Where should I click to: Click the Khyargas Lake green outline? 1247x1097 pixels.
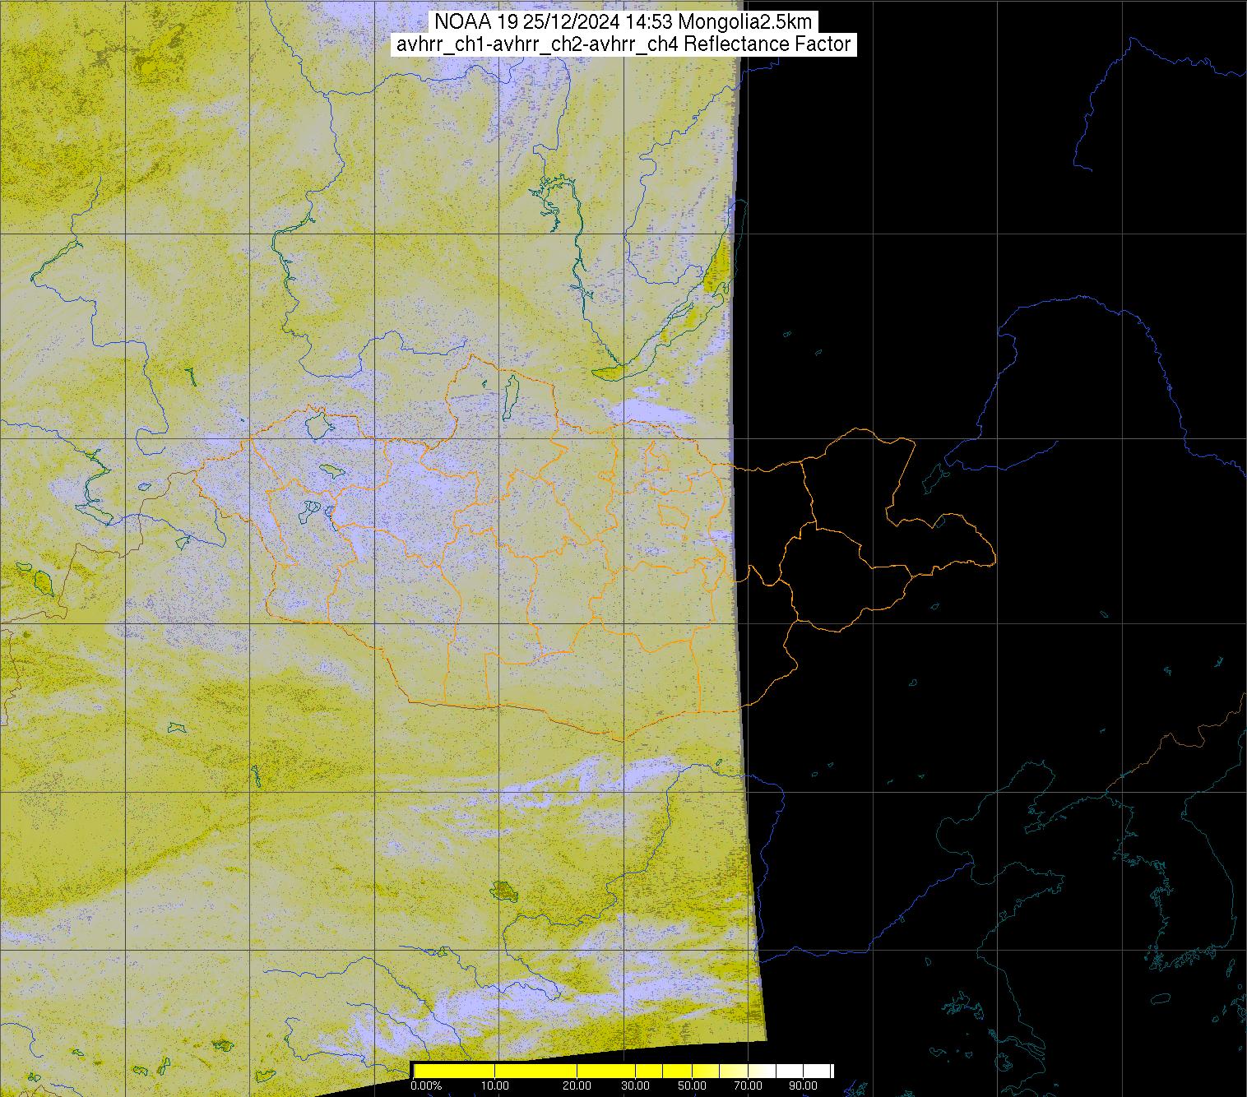pos(331,470)
